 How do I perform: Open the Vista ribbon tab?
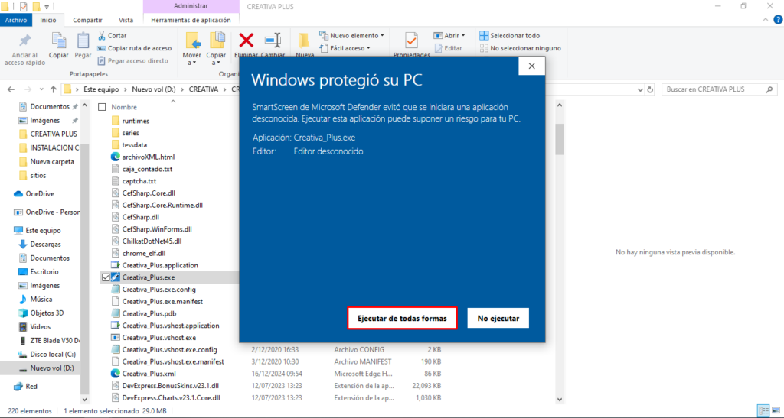pyautogui.click(x=126, y=20)
